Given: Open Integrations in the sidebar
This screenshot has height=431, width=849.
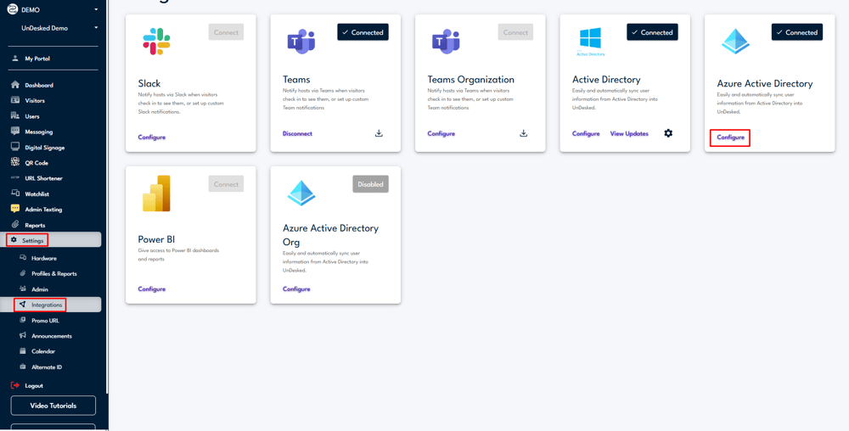Looking at the screenshot, I should pos(47,305).
